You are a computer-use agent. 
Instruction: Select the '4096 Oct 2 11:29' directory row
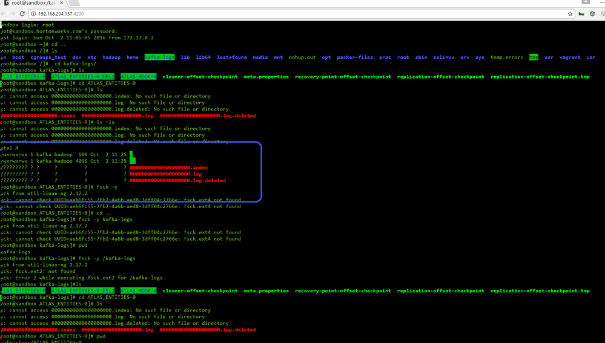(68, 161)
